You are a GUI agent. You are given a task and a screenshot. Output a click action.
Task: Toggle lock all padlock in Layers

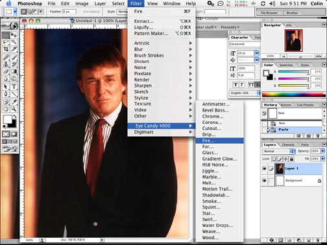pos(291,159)
